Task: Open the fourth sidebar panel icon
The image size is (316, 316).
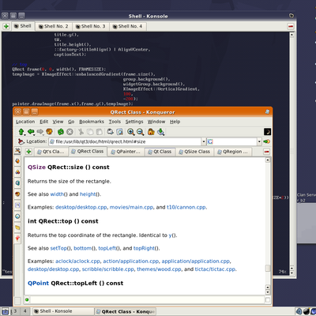Action: 17,194
